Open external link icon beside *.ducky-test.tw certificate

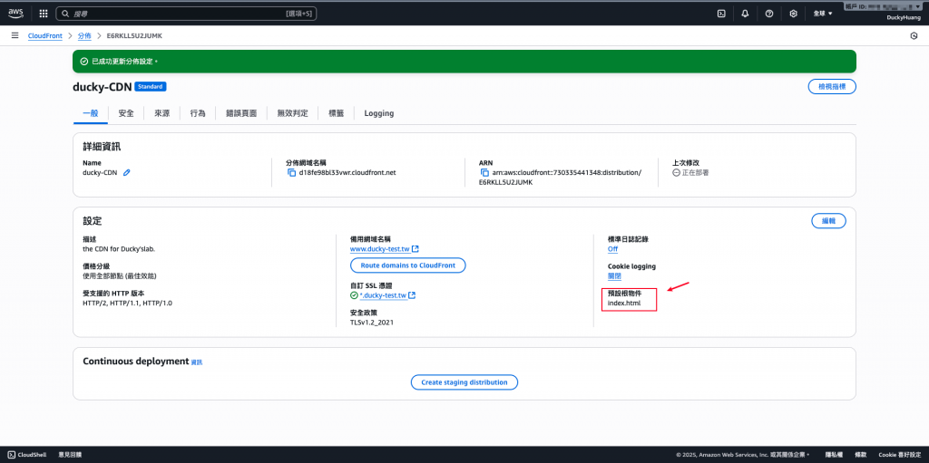[x=412, y=294]
